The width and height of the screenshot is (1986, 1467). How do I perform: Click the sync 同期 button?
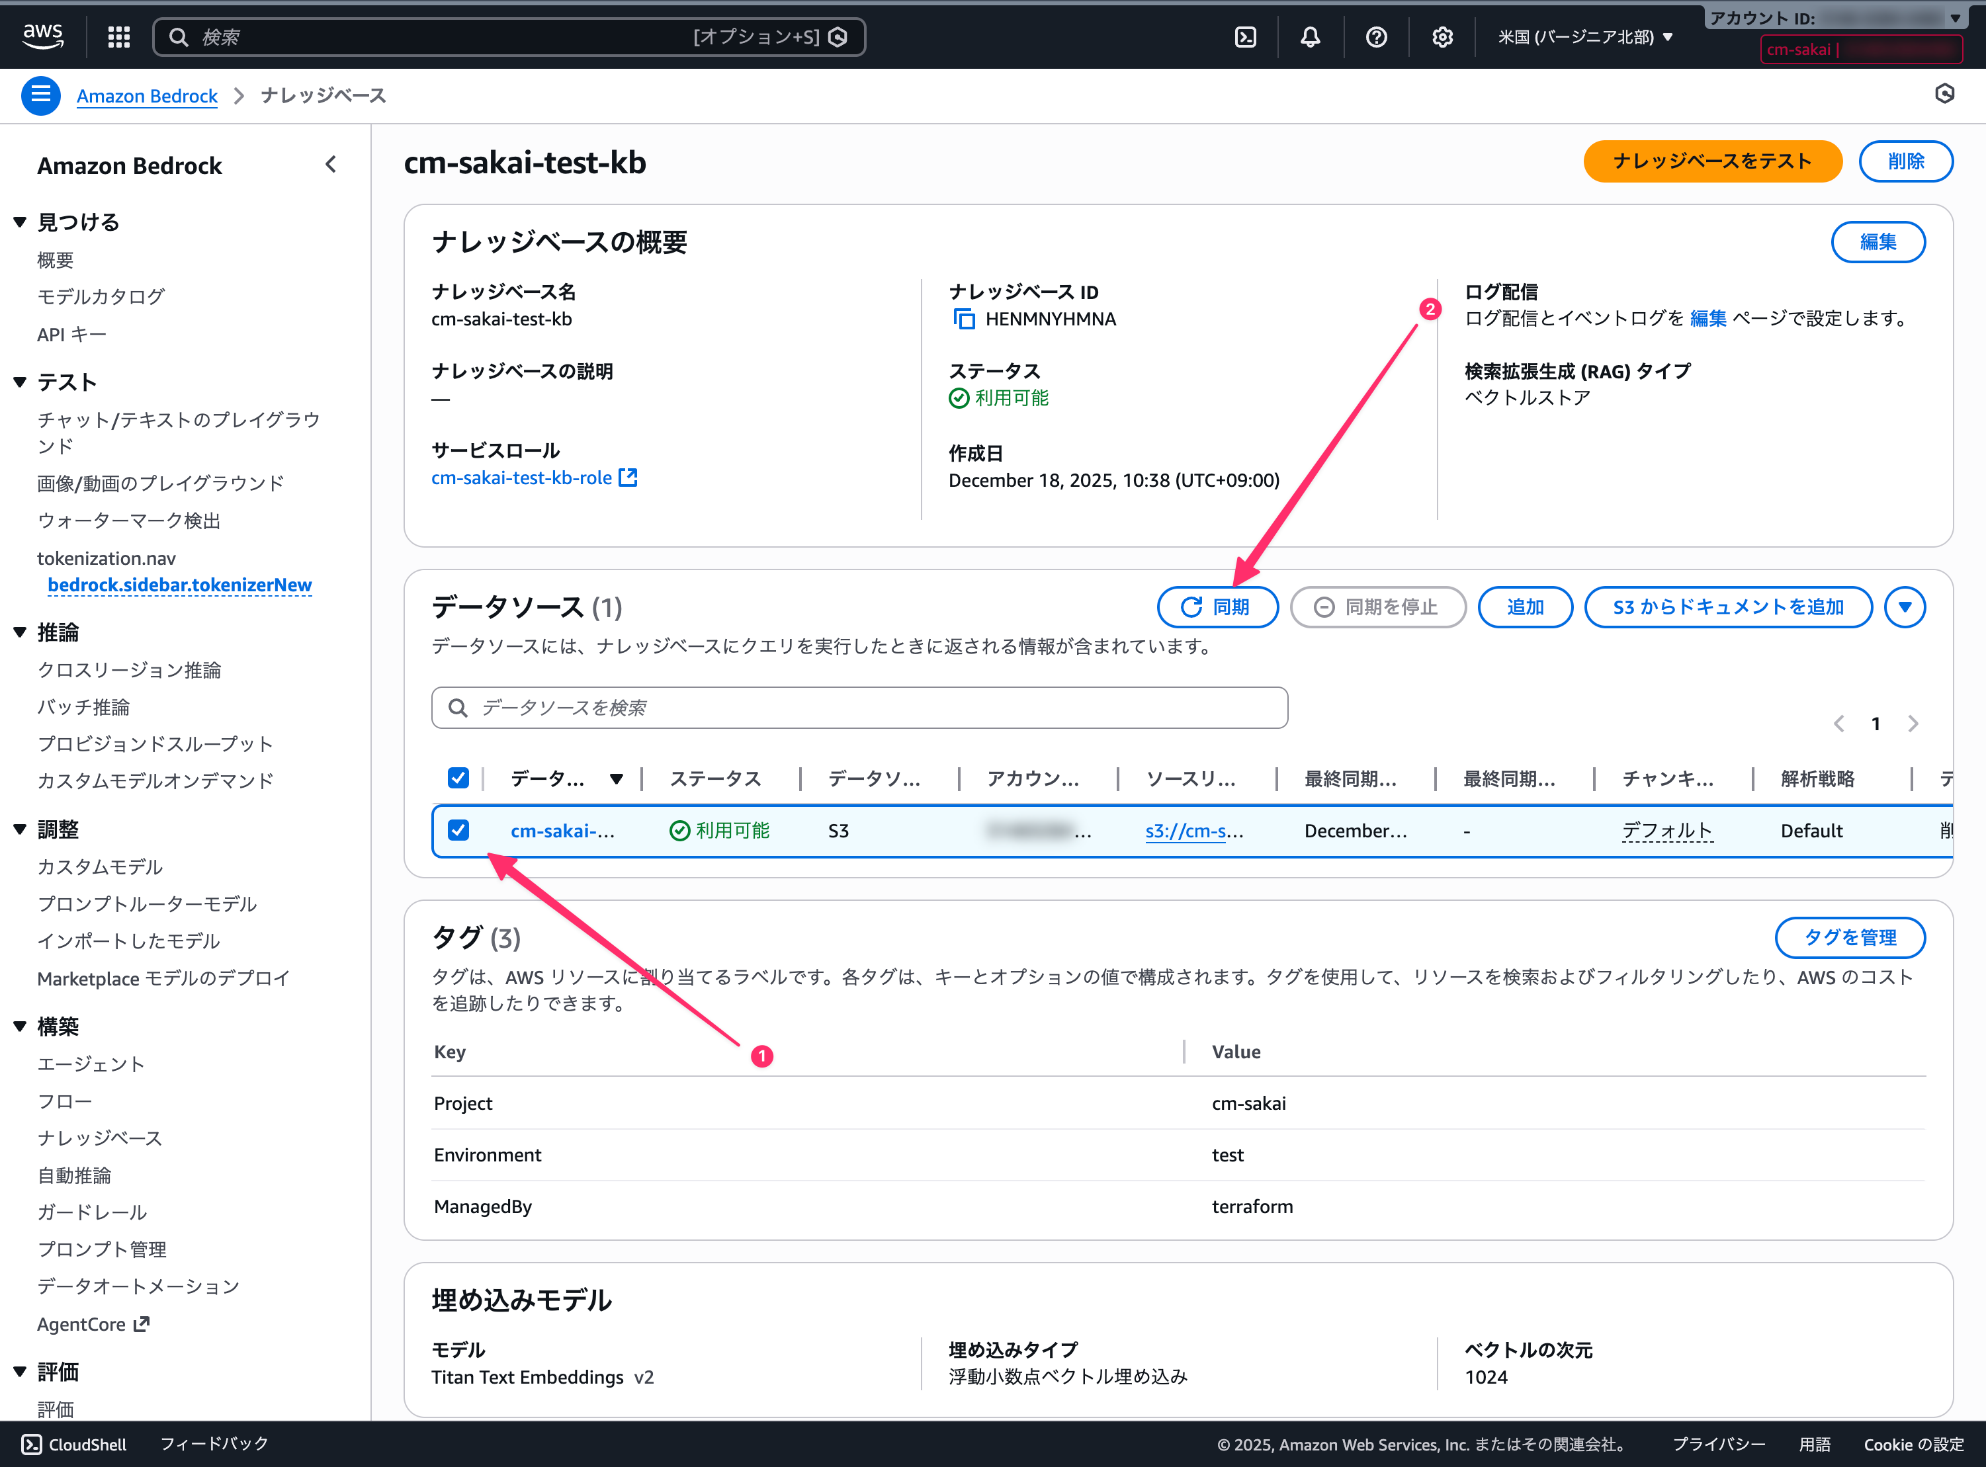click(x=1217, y=607)
